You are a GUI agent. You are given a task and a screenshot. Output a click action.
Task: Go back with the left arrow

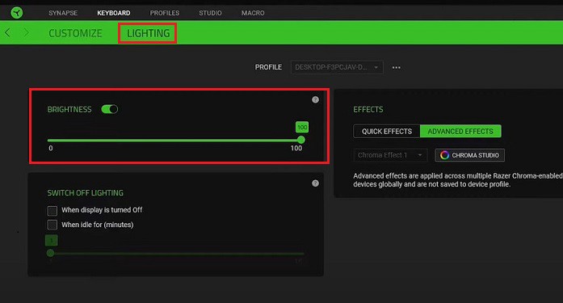click(x=7, y=32)
